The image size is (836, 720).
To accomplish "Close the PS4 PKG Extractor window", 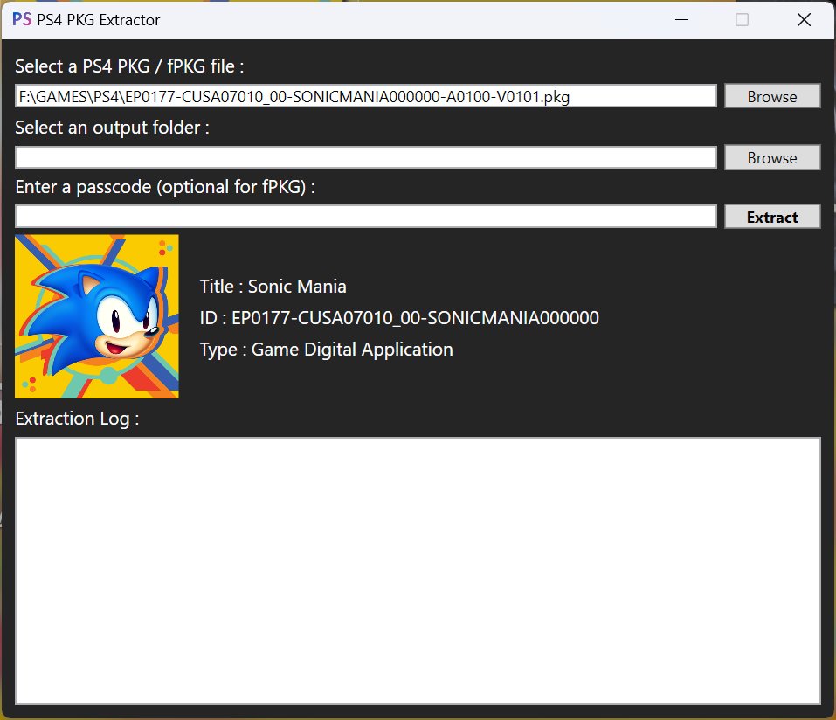I will (x=805, y=19).
